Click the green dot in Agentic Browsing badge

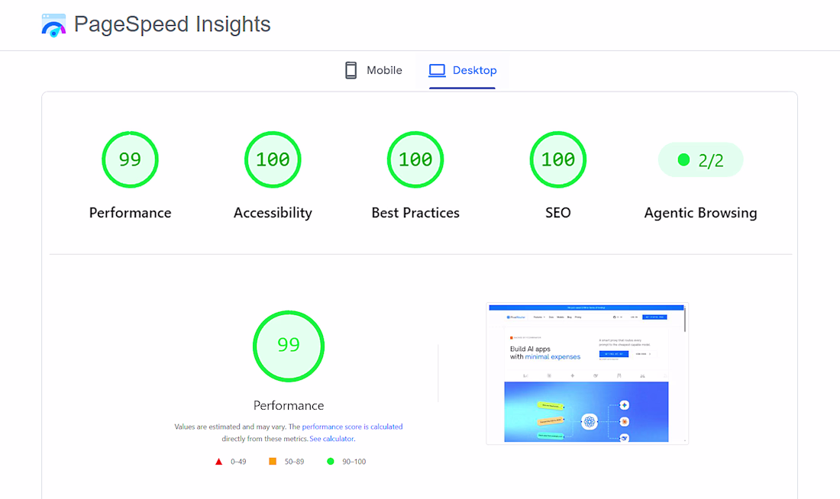(683, 159)
